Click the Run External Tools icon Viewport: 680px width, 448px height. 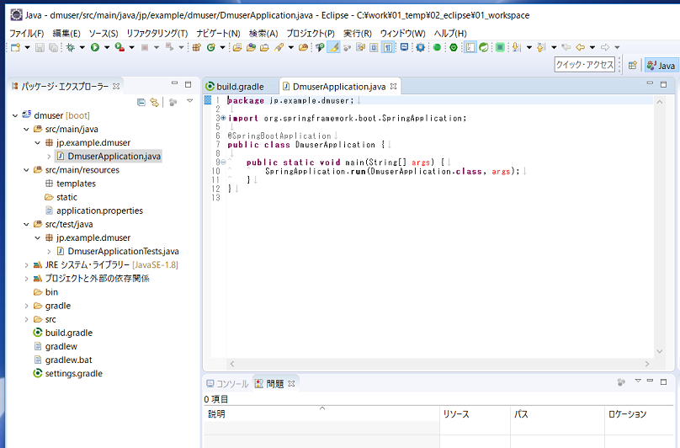click(120, 47)
